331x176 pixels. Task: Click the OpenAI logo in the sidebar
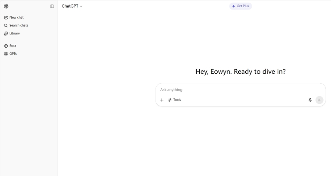[x=6, y=6]
